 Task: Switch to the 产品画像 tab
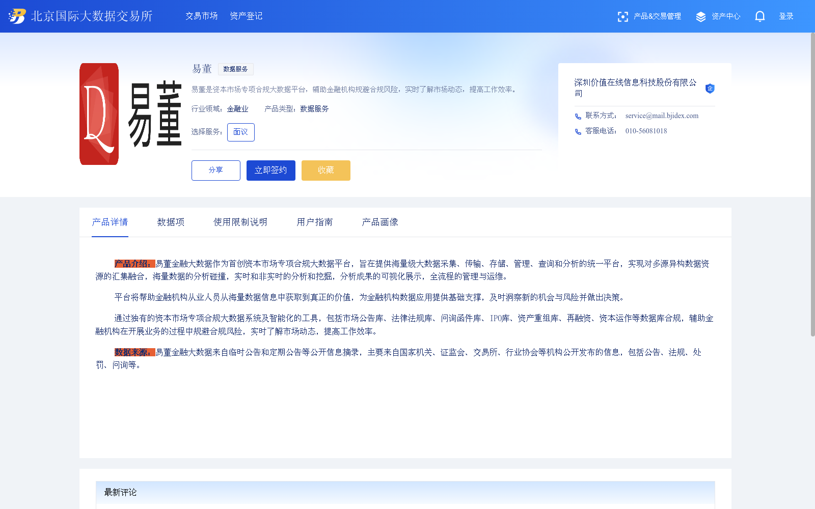(x=380, y=222)
